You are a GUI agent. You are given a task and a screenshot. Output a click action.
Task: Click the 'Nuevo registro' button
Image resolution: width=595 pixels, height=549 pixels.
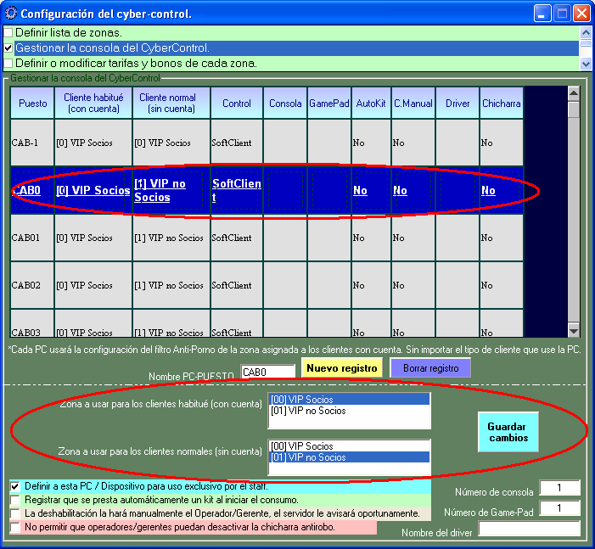click(x=342, y=368)
